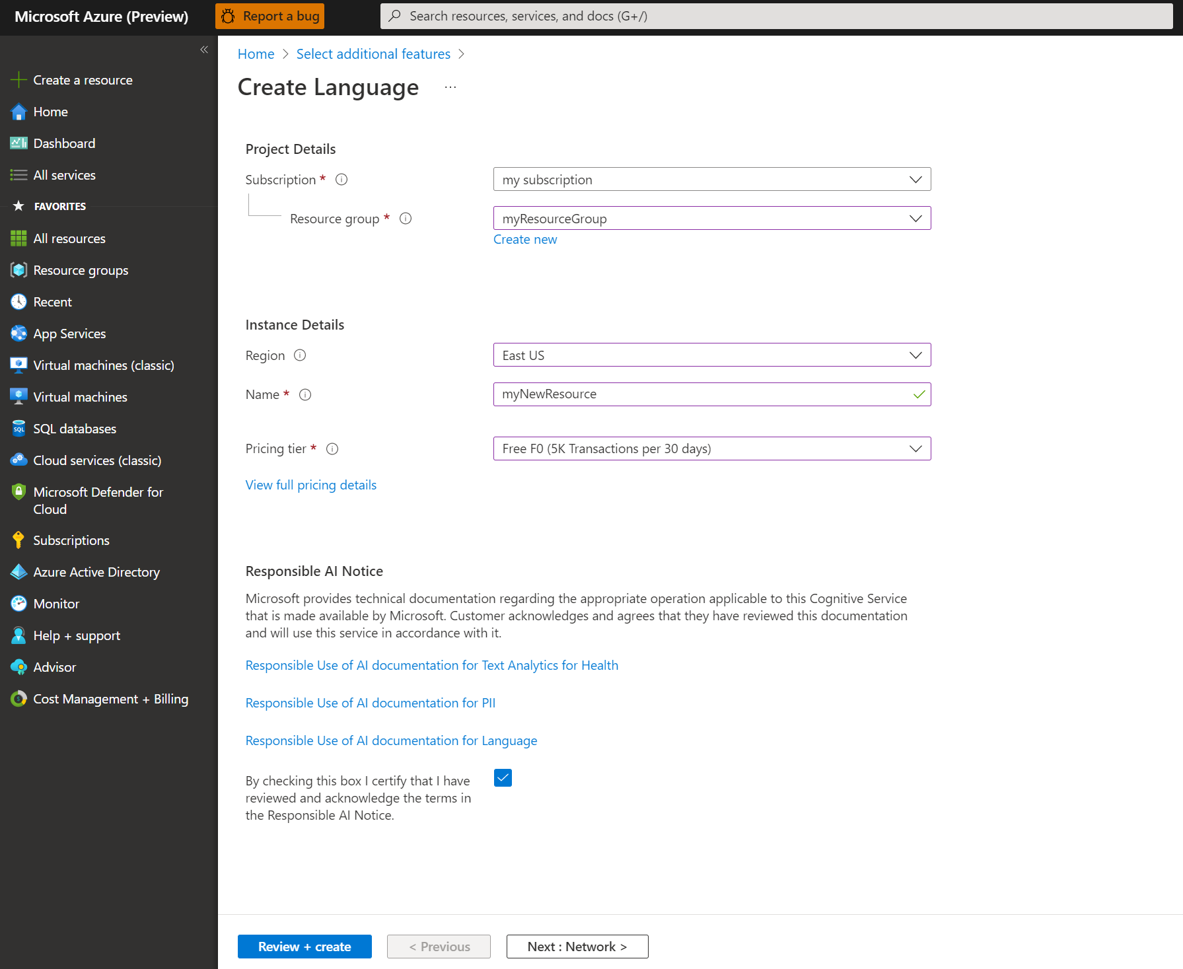
Task: Click the SQL databases icon
Action: tap(18, 429)
